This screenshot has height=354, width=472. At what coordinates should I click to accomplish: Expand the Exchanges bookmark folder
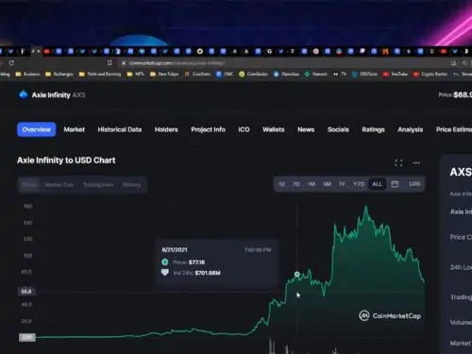click(59, 74)
